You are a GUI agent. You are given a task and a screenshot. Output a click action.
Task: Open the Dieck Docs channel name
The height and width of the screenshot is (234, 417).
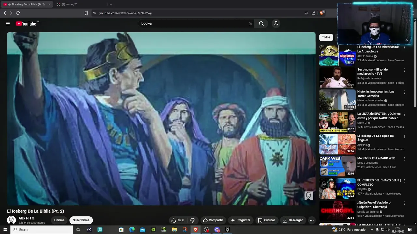tap(364, 123)
